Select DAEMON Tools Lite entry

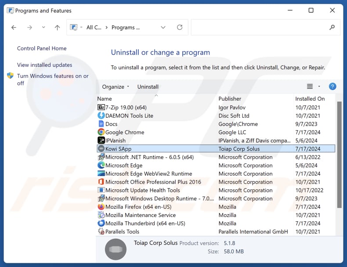tap(216, 115)
